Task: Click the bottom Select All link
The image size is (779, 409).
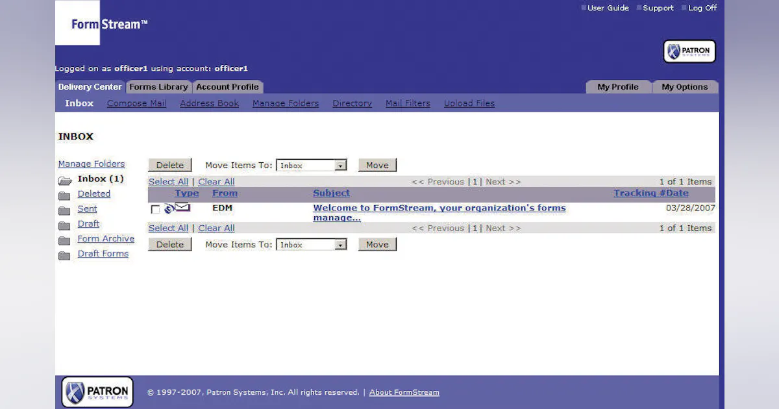Action: [x=168, y=228]
